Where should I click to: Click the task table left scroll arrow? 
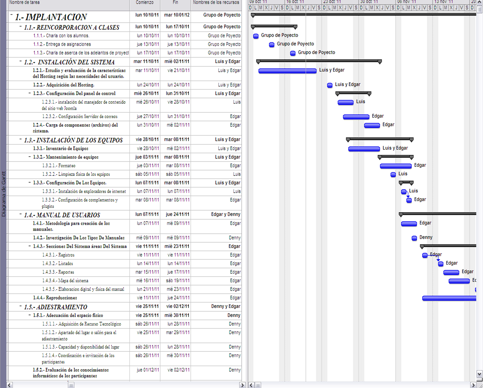[x=10, y=385]
